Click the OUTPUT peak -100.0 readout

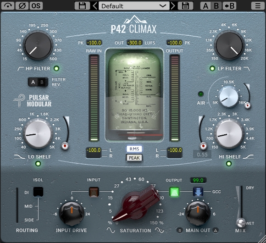[174, 43]
